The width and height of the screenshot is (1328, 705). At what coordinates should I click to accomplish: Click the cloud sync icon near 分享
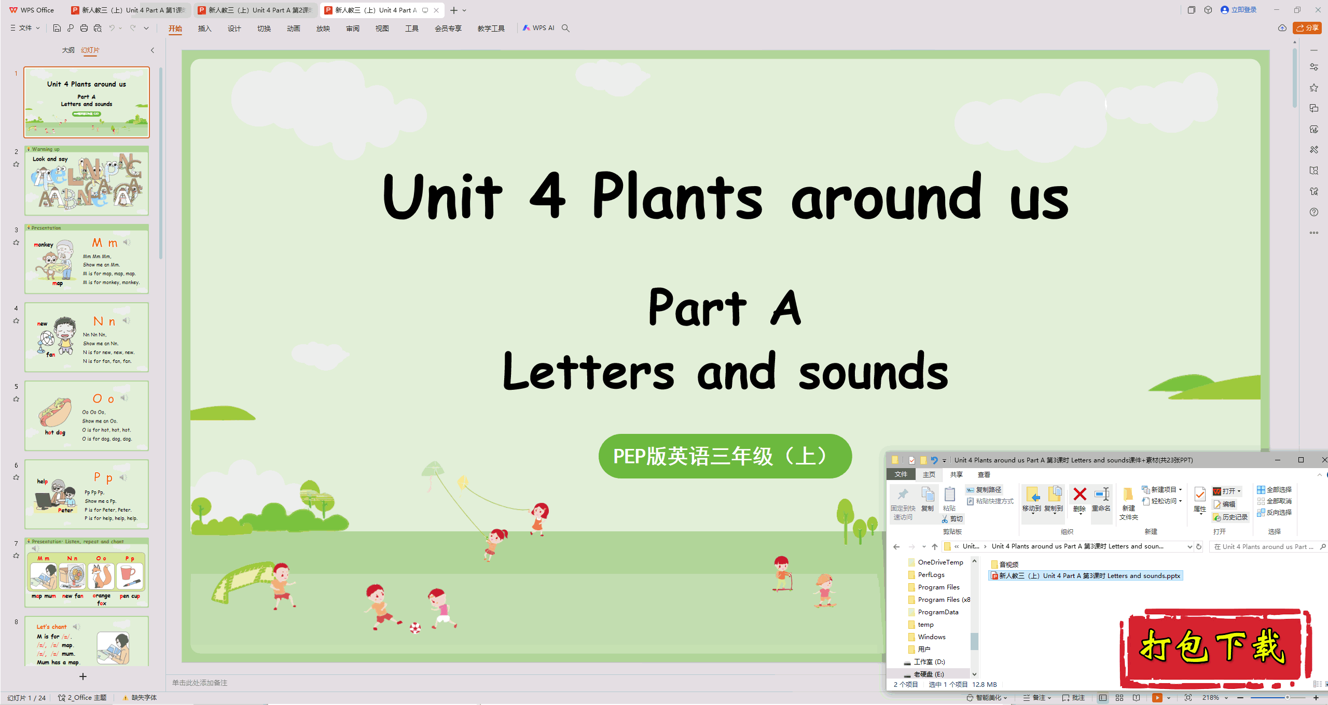coord(1282,28)
